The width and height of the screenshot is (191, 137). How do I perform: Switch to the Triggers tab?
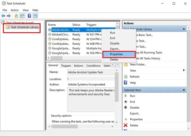click(66, 65)
